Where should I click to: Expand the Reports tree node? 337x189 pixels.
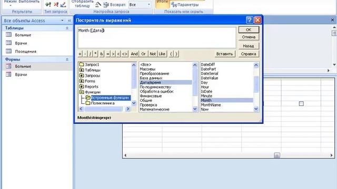pos(82,87)
